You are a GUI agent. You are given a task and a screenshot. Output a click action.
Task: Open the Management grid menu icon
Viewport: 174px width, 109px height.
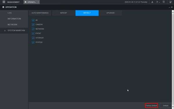pyautogui.click(x=4, y=2)
